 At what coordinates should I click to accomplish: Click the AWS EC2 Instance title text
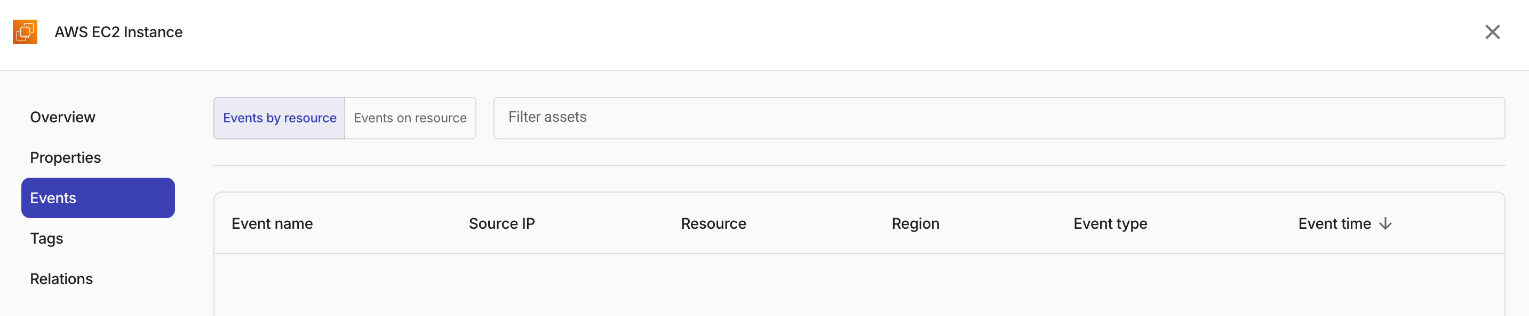tap(119, 32)
